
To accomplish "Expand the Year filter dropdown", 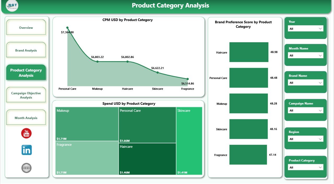I will tap(306, 29).
